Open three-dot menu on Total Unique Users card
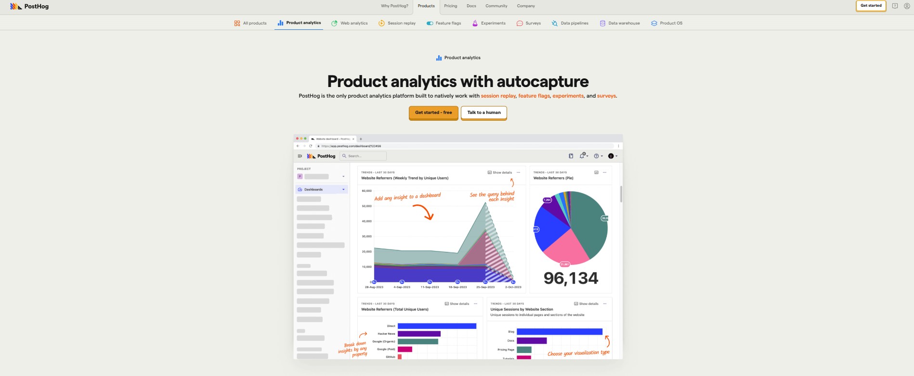 tap(475, 303)
